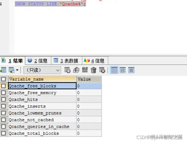
Task: Check the Qcache_inserts row checkbox
Action: (3, 106)
